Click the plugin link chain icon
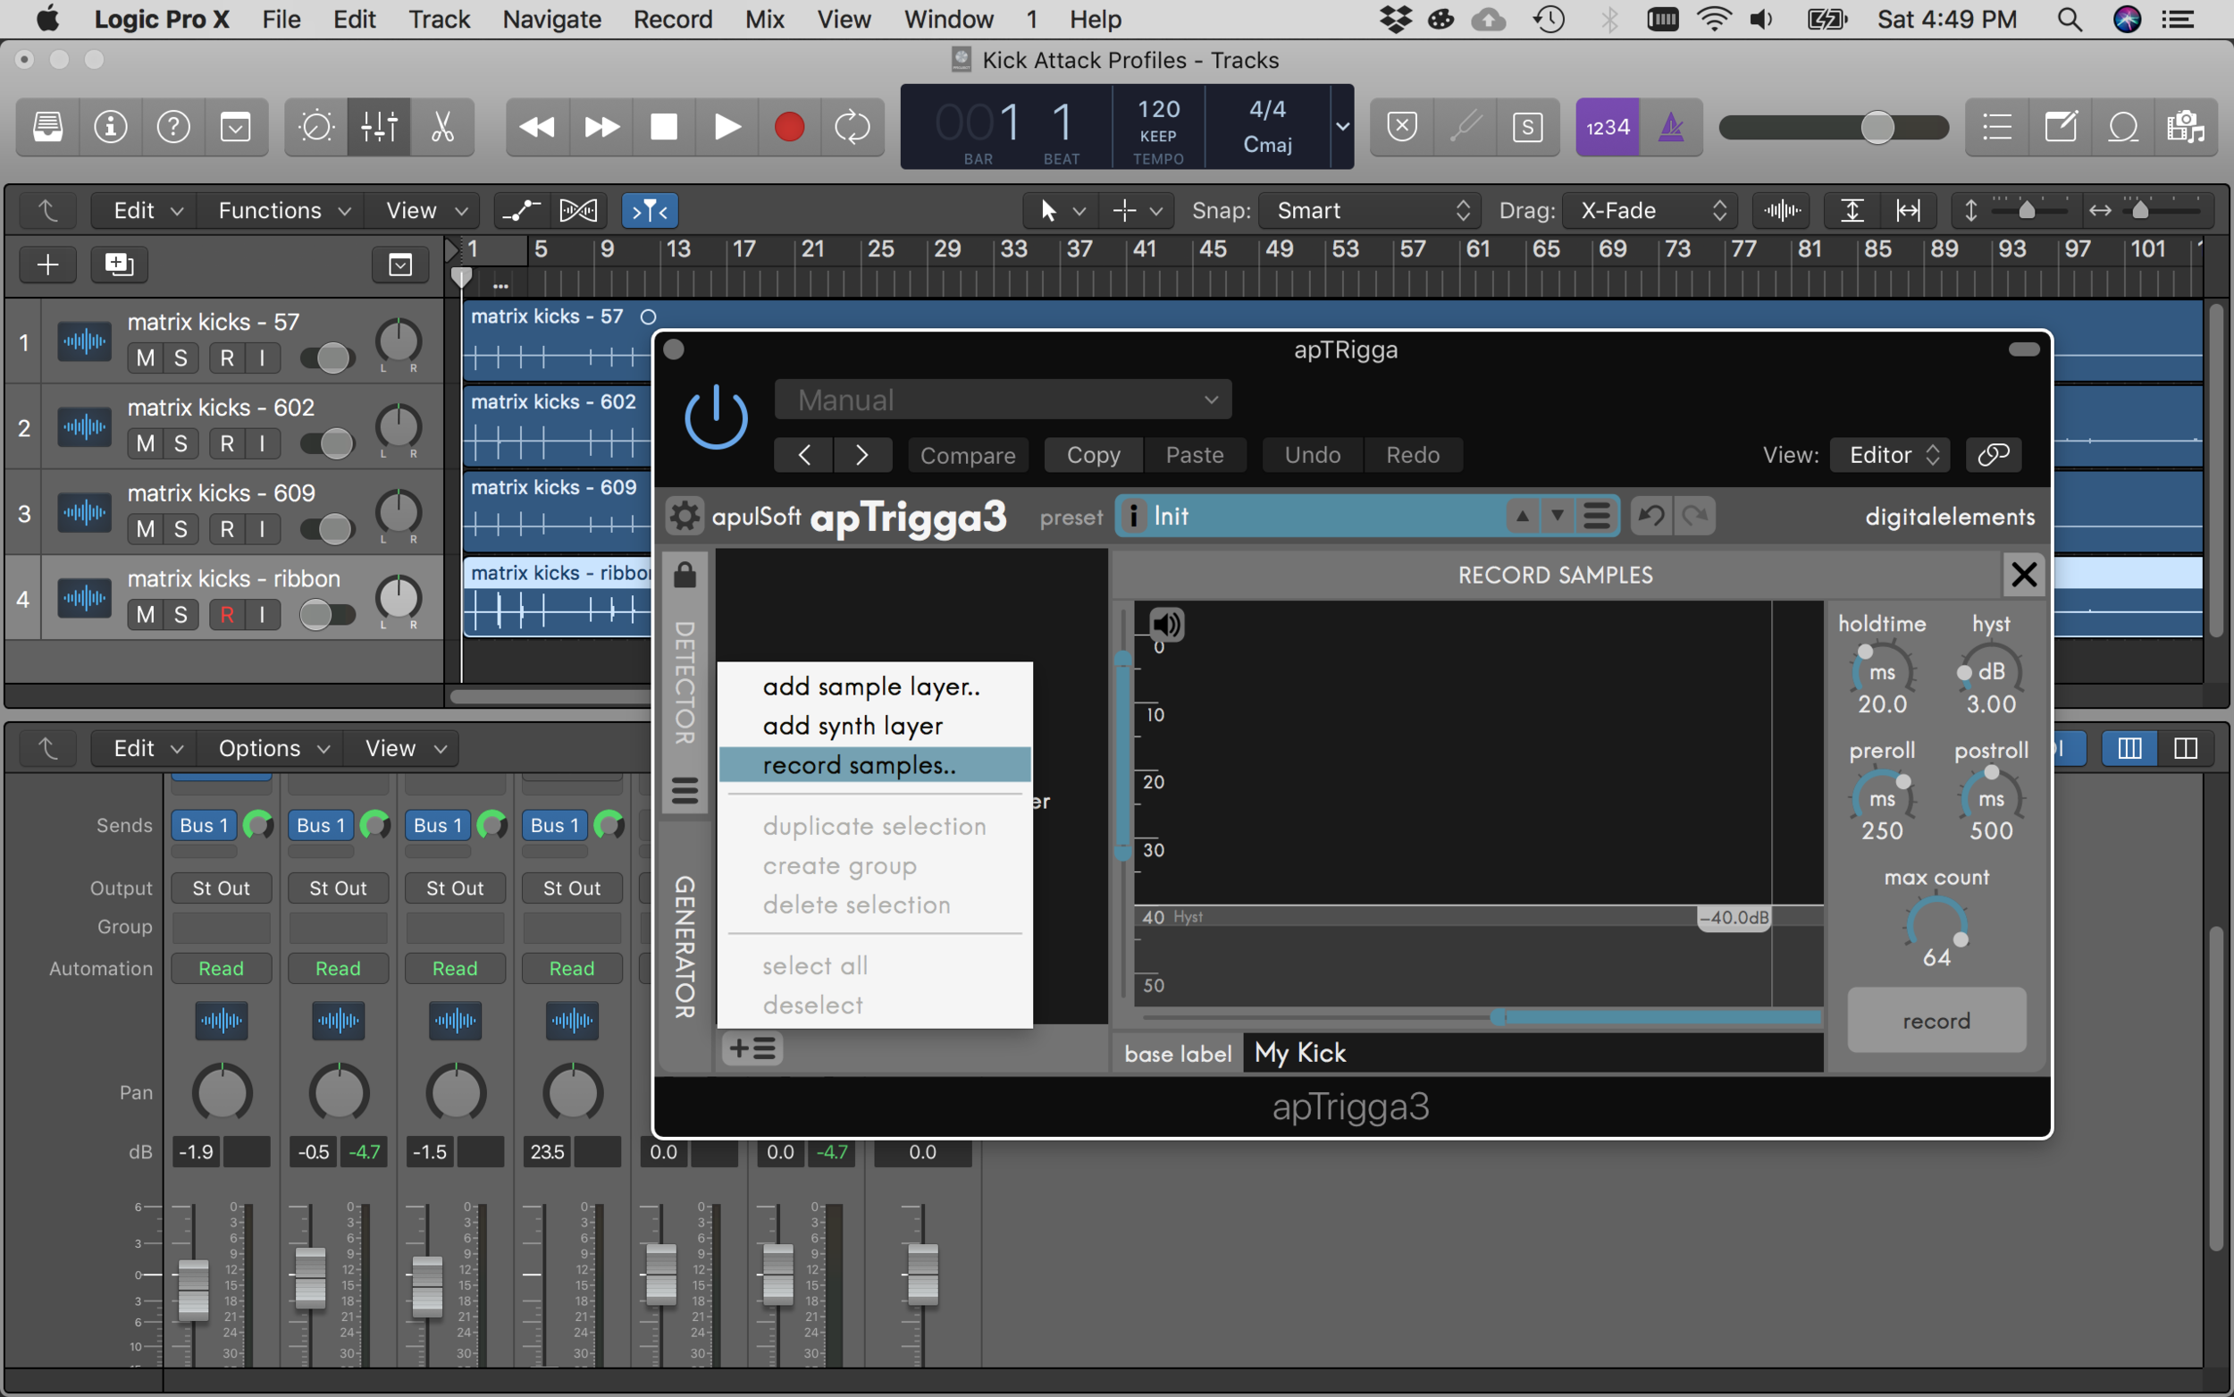 pos(1993,455)
